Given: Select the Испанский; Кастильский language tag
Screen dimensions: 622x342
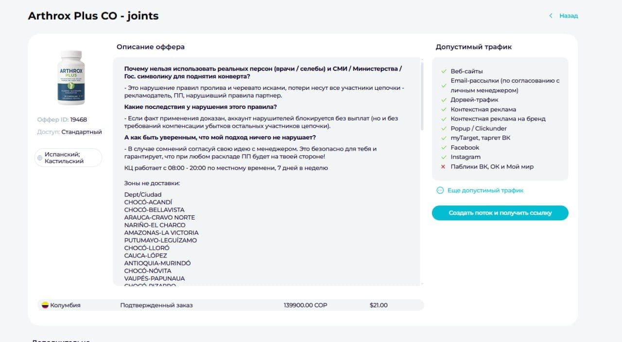Looking at the screenshot, I should pyautogui.click(x=69, y=158).
